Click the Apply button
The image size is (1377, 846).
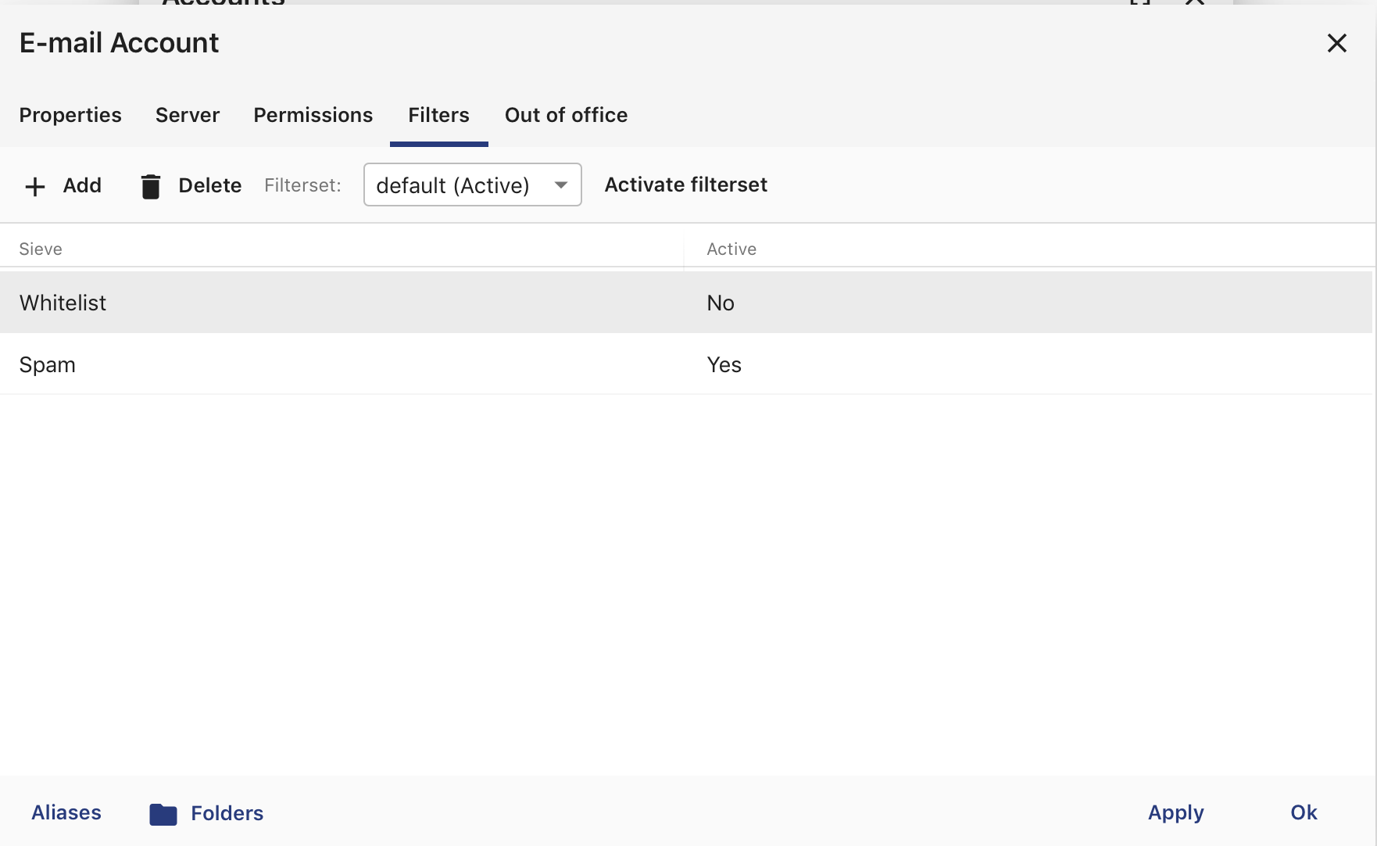click(1175, 812)
